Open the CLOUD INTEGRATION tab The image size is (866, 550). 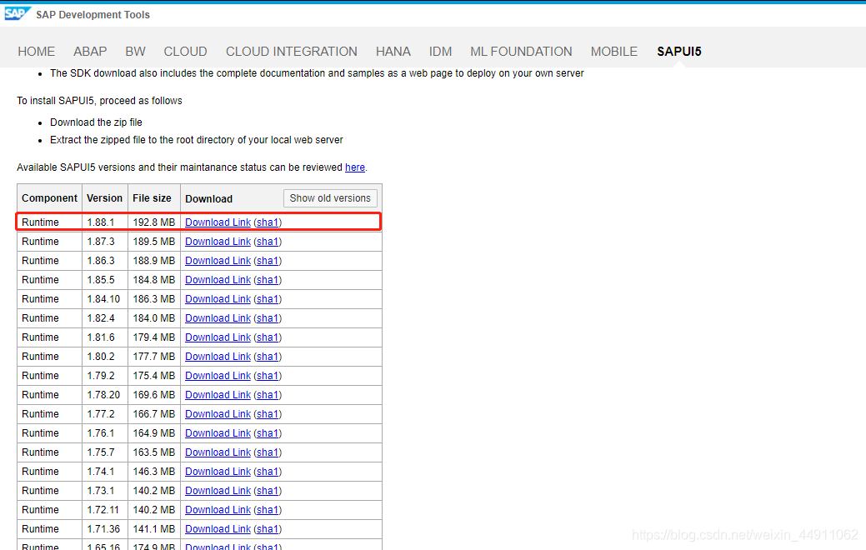pyautogui.click(x=292, y=52)
